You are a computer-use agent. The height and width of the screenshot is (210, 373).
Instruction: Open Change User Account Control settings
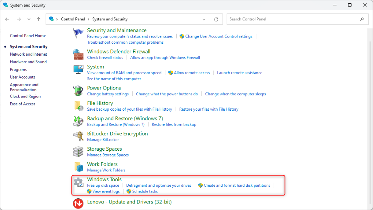tap(219, 36)
